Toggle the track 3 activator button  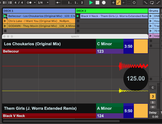tap(153, 96)
